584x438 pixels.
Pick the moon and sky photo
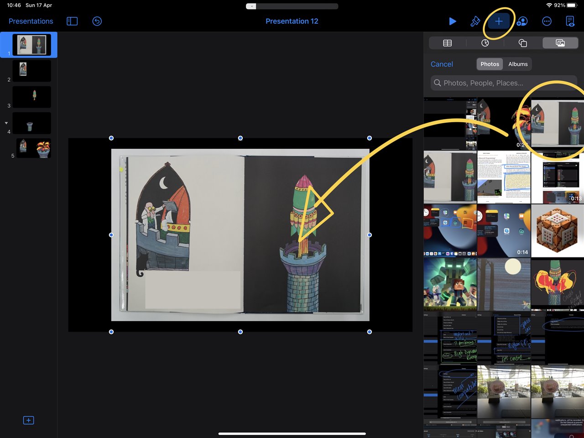click(x=504, y=284)
